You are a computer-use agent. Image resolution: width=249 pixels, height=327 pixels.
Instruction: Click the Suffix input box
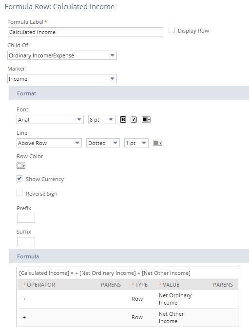tap(26, 241)
